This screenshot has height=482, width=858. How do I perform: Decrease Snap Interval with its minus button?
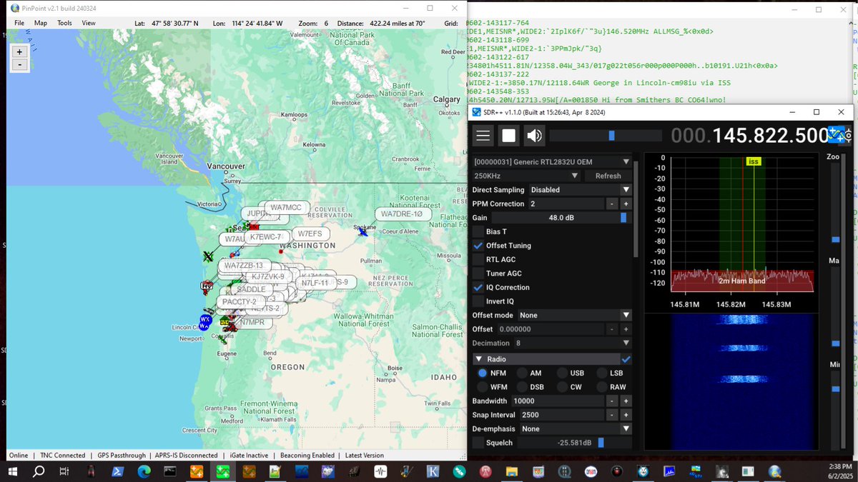tap(612, 415)
